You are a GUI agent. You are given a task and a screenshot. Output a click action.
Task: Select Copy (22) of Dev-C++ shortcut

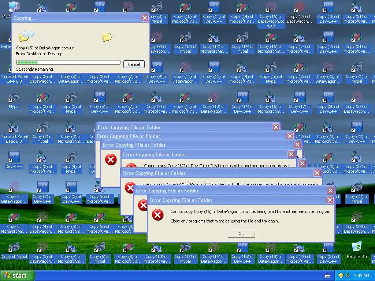click(x=357, y=132)
